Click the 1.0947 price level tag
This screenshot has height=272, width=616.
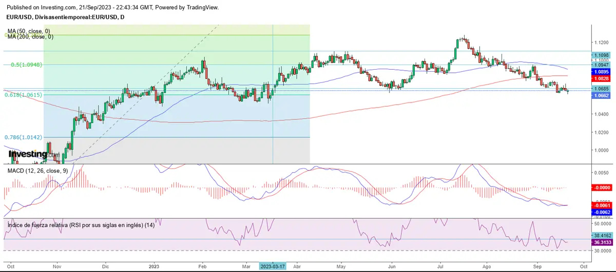[600, 65]
